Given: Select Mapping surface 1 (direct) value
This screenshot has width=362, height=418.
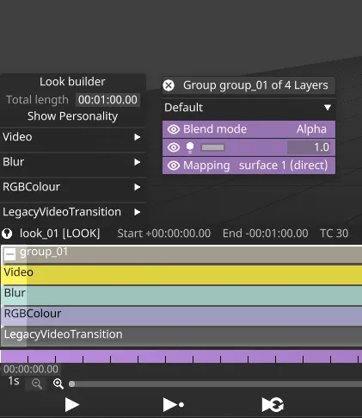Looking at the screenshot, I should coord(283,165).
